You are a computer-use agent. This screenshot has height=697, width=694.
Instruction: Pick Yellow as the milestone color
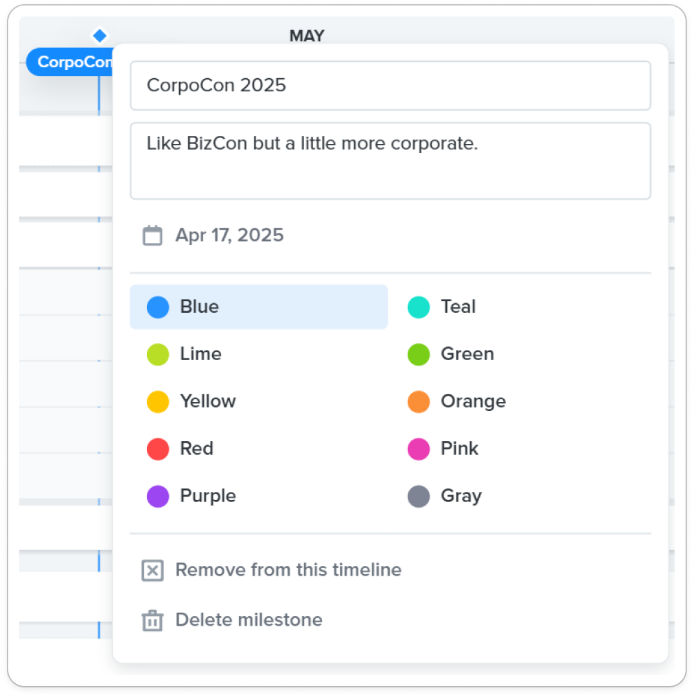[259, 401]
